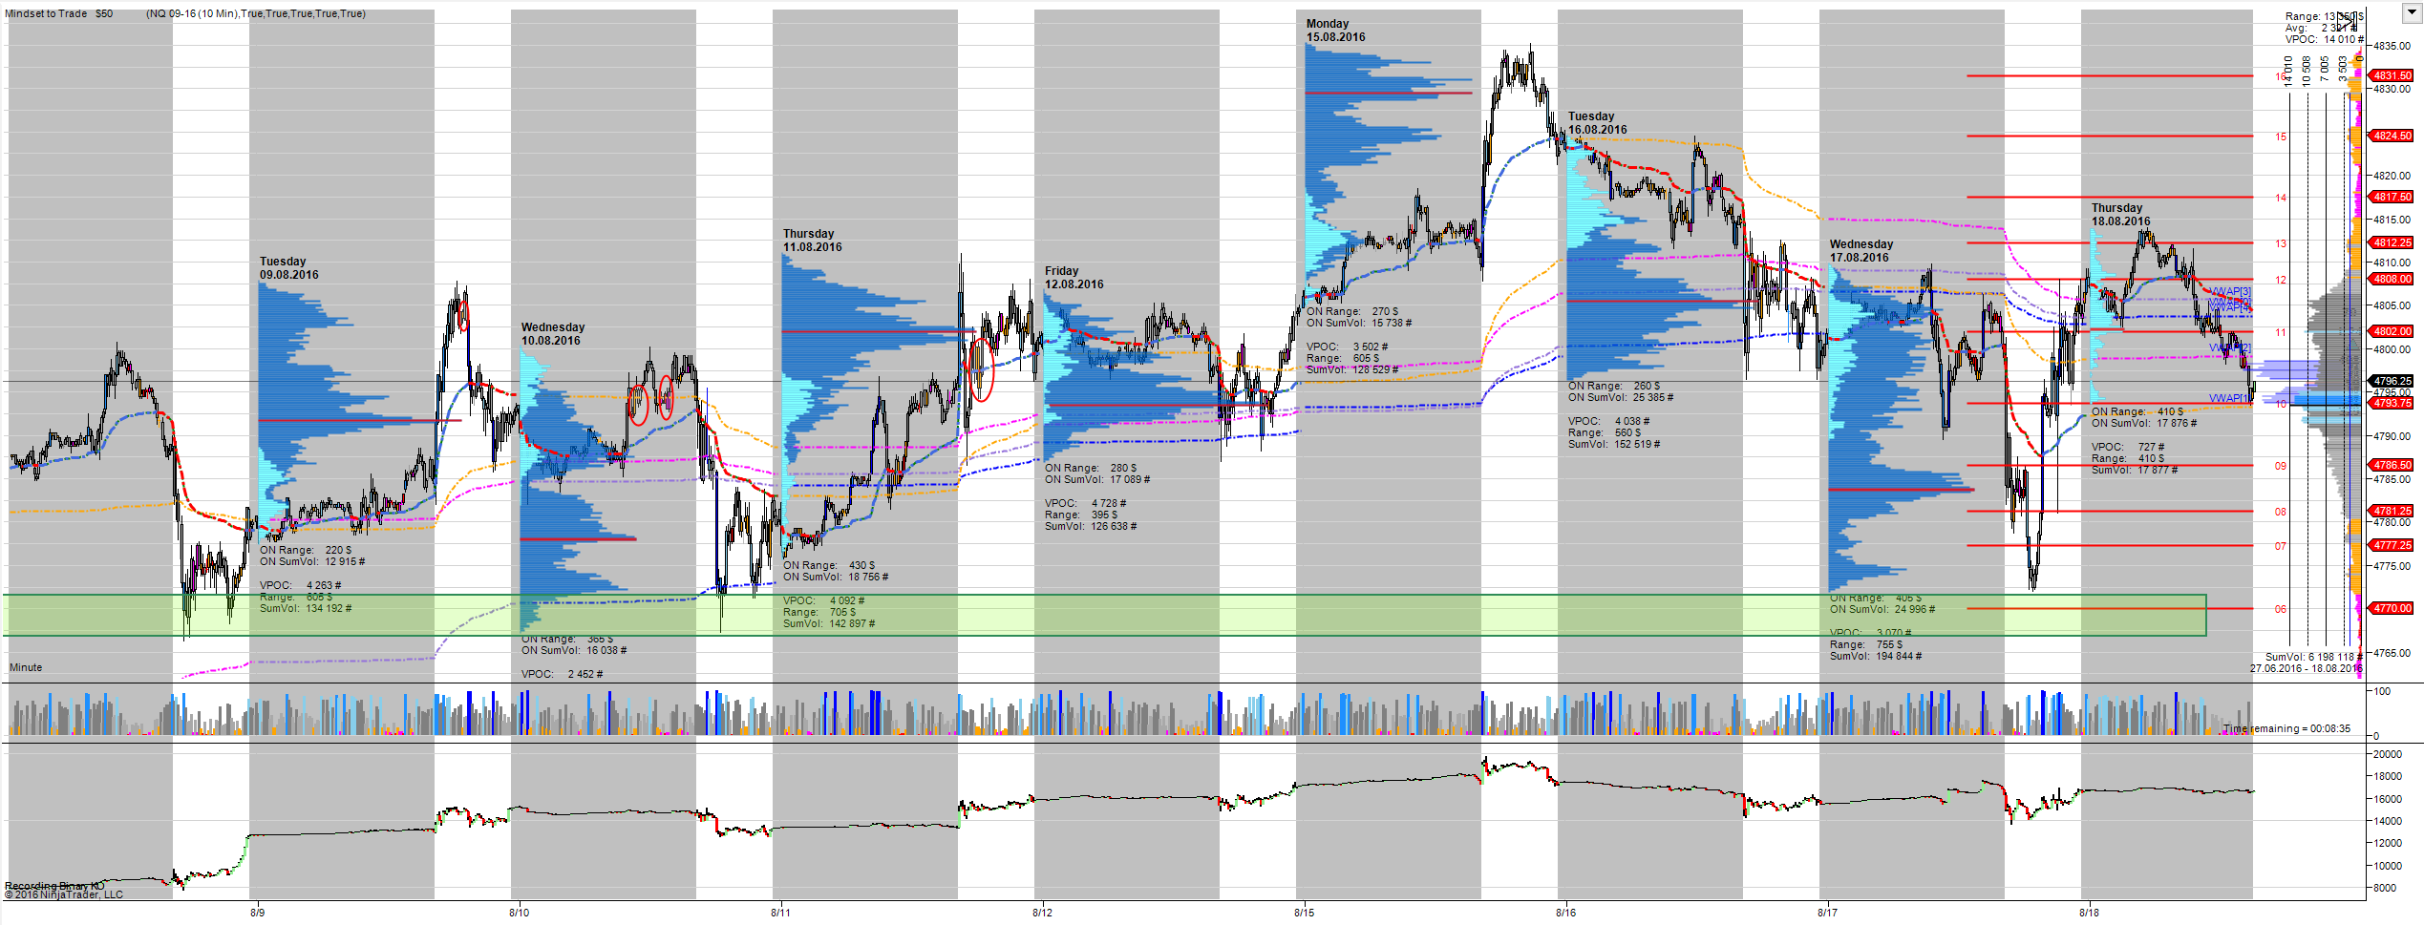Click the 4802.00 price level marker
Screen dimensions: 2424x925
coord(2392,331)
